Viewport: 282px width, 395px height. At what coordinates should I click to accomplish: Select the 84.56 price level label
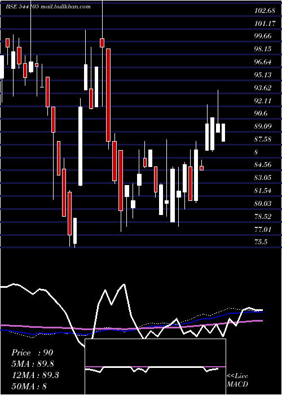click(x=263, y=165)
